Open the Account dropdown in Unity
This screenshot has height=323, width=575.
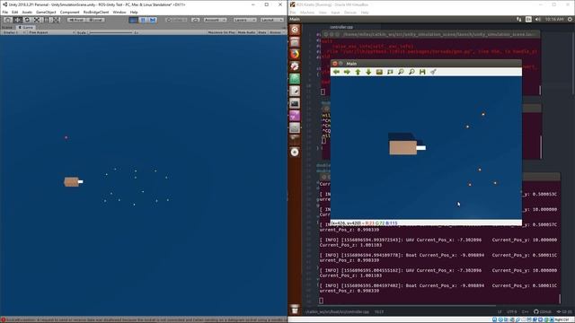click(x=215, y=20)
